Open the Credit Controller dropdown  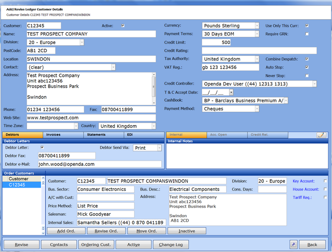314,84
